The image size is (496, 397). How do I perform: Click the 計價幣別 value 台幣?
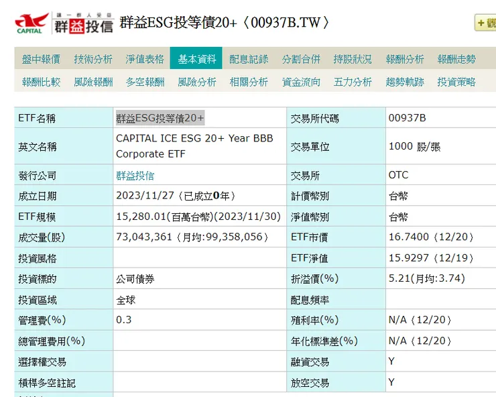(x=398, y=196)
